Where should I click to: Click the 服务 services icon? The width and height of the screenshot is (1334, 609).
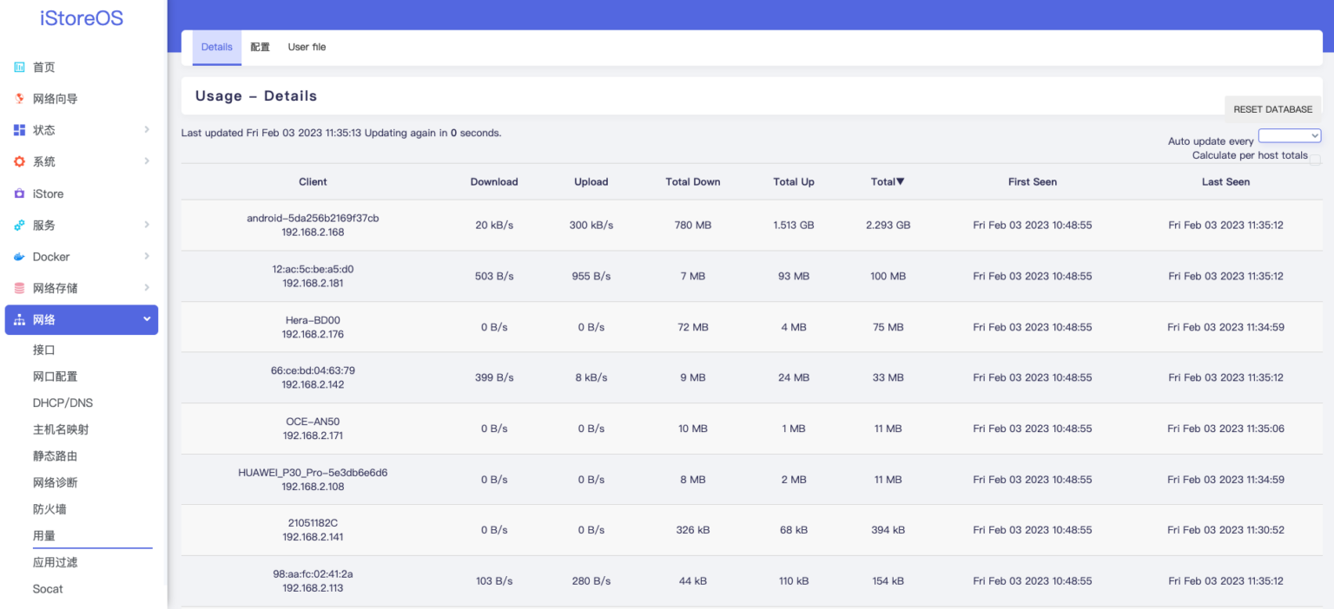19,226
